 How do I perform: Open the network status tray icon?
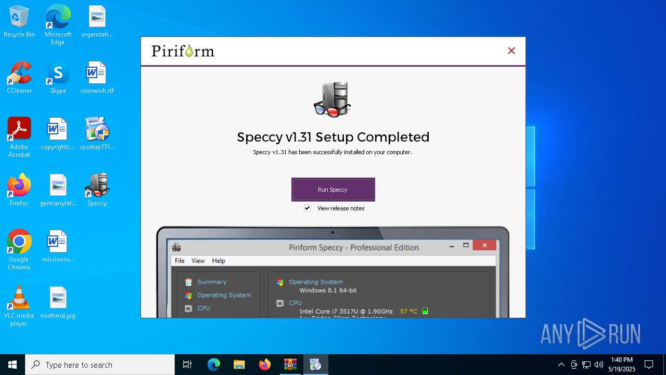(x=586, y=365)
